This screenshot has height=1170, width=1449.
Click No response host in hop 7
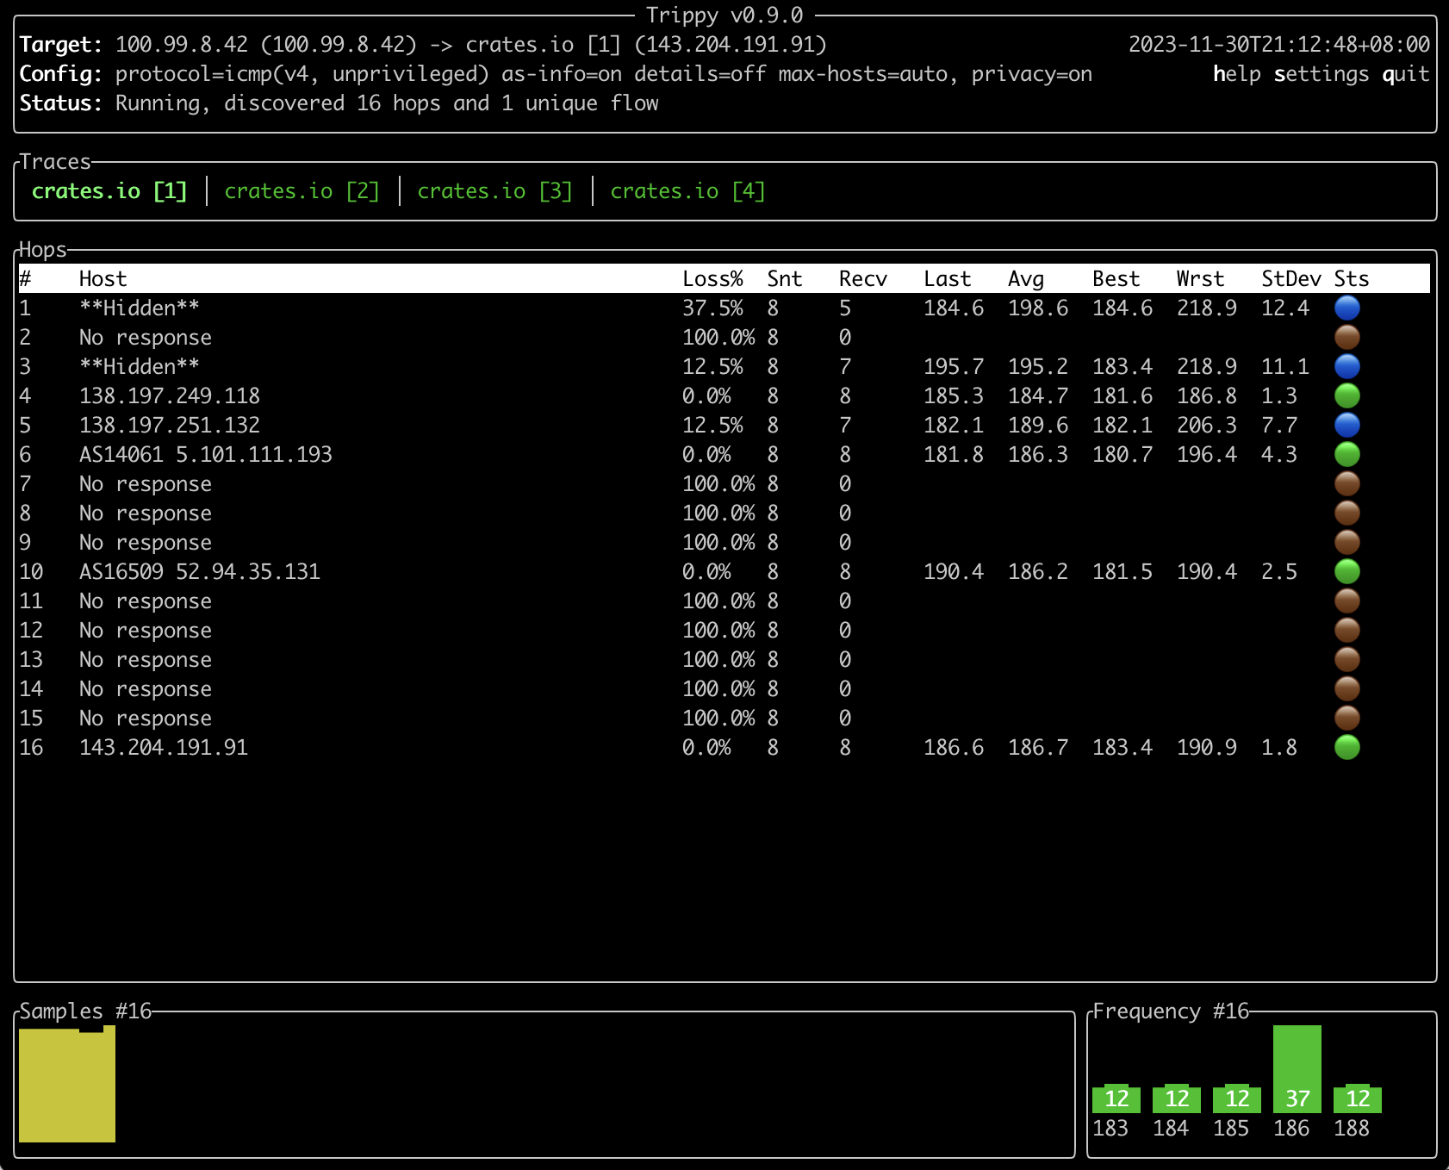146,484
